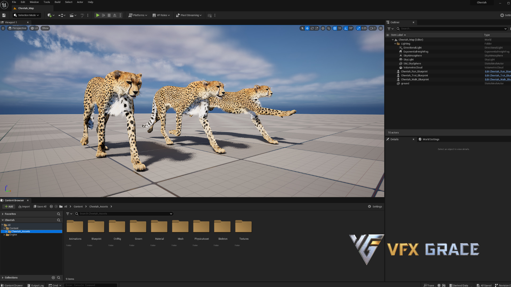Choose the Rotate gizmo tool
Screen dimensions: 511x287
pos(312,28)
